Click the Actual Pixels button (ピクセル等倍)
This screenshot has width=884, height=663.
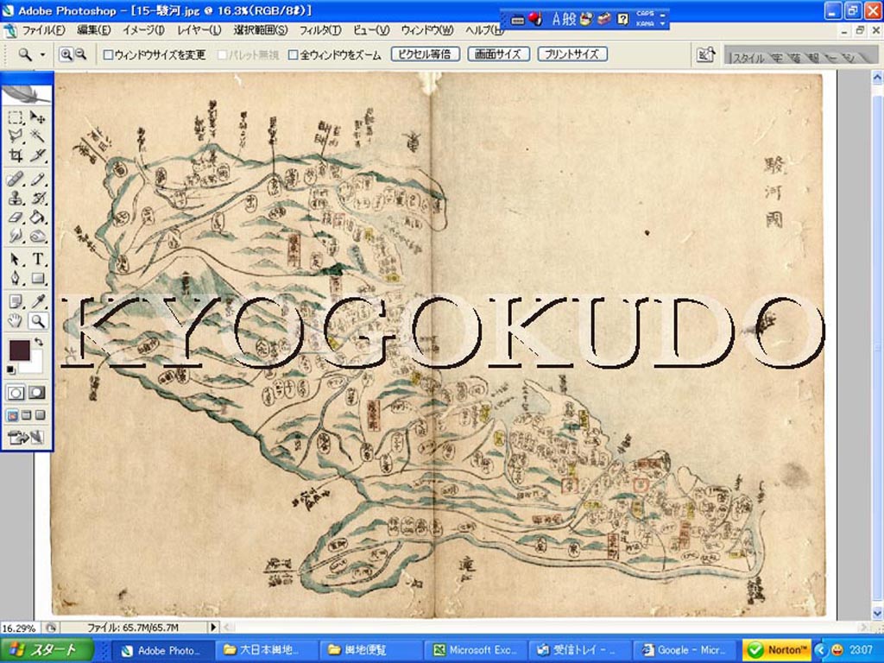coord(426,54)
